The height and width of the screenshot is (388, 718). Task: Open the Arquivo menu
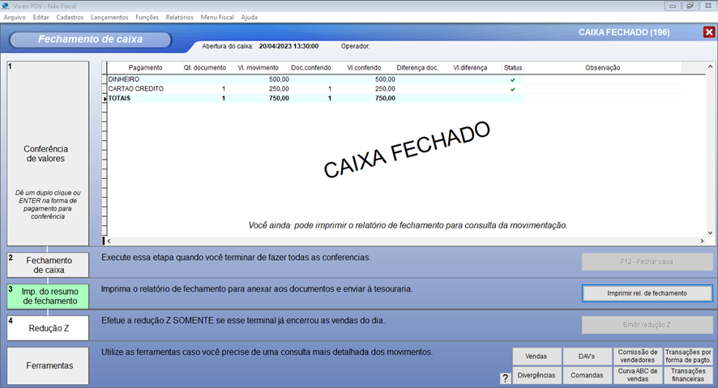point(15,17)
